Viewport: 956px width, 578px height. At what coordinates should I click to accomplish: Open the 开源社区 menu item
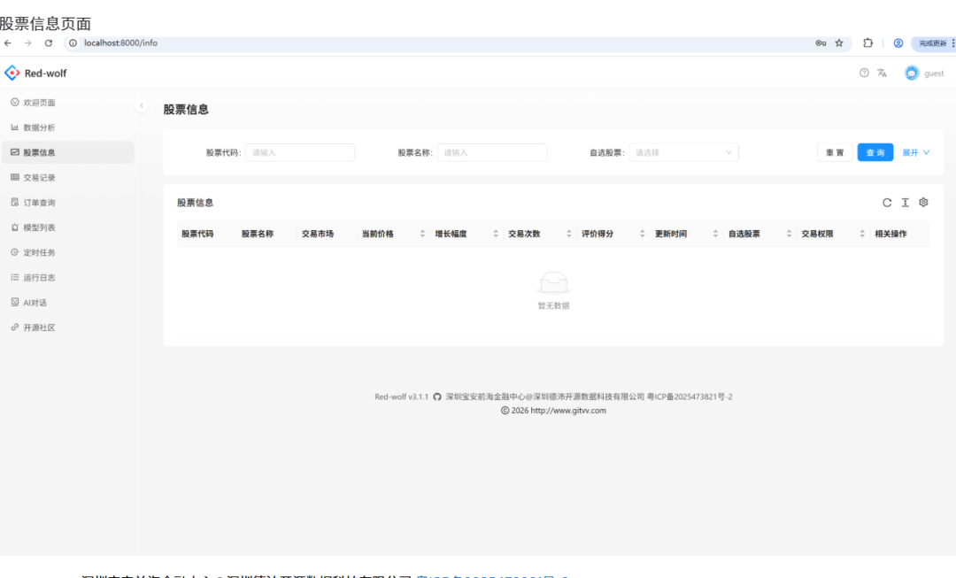(x=68, y=328)
